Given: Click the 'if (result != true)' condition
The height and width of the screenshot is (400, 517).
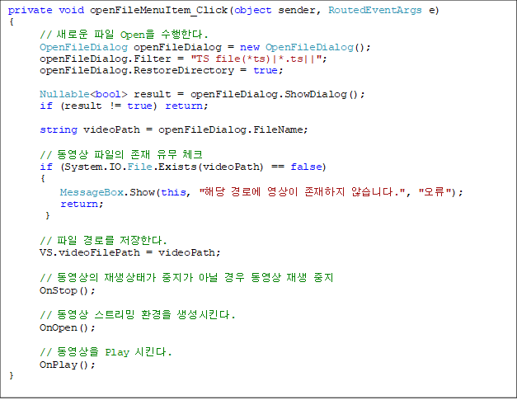Looking at the screenshot, I should coord(99,106).
